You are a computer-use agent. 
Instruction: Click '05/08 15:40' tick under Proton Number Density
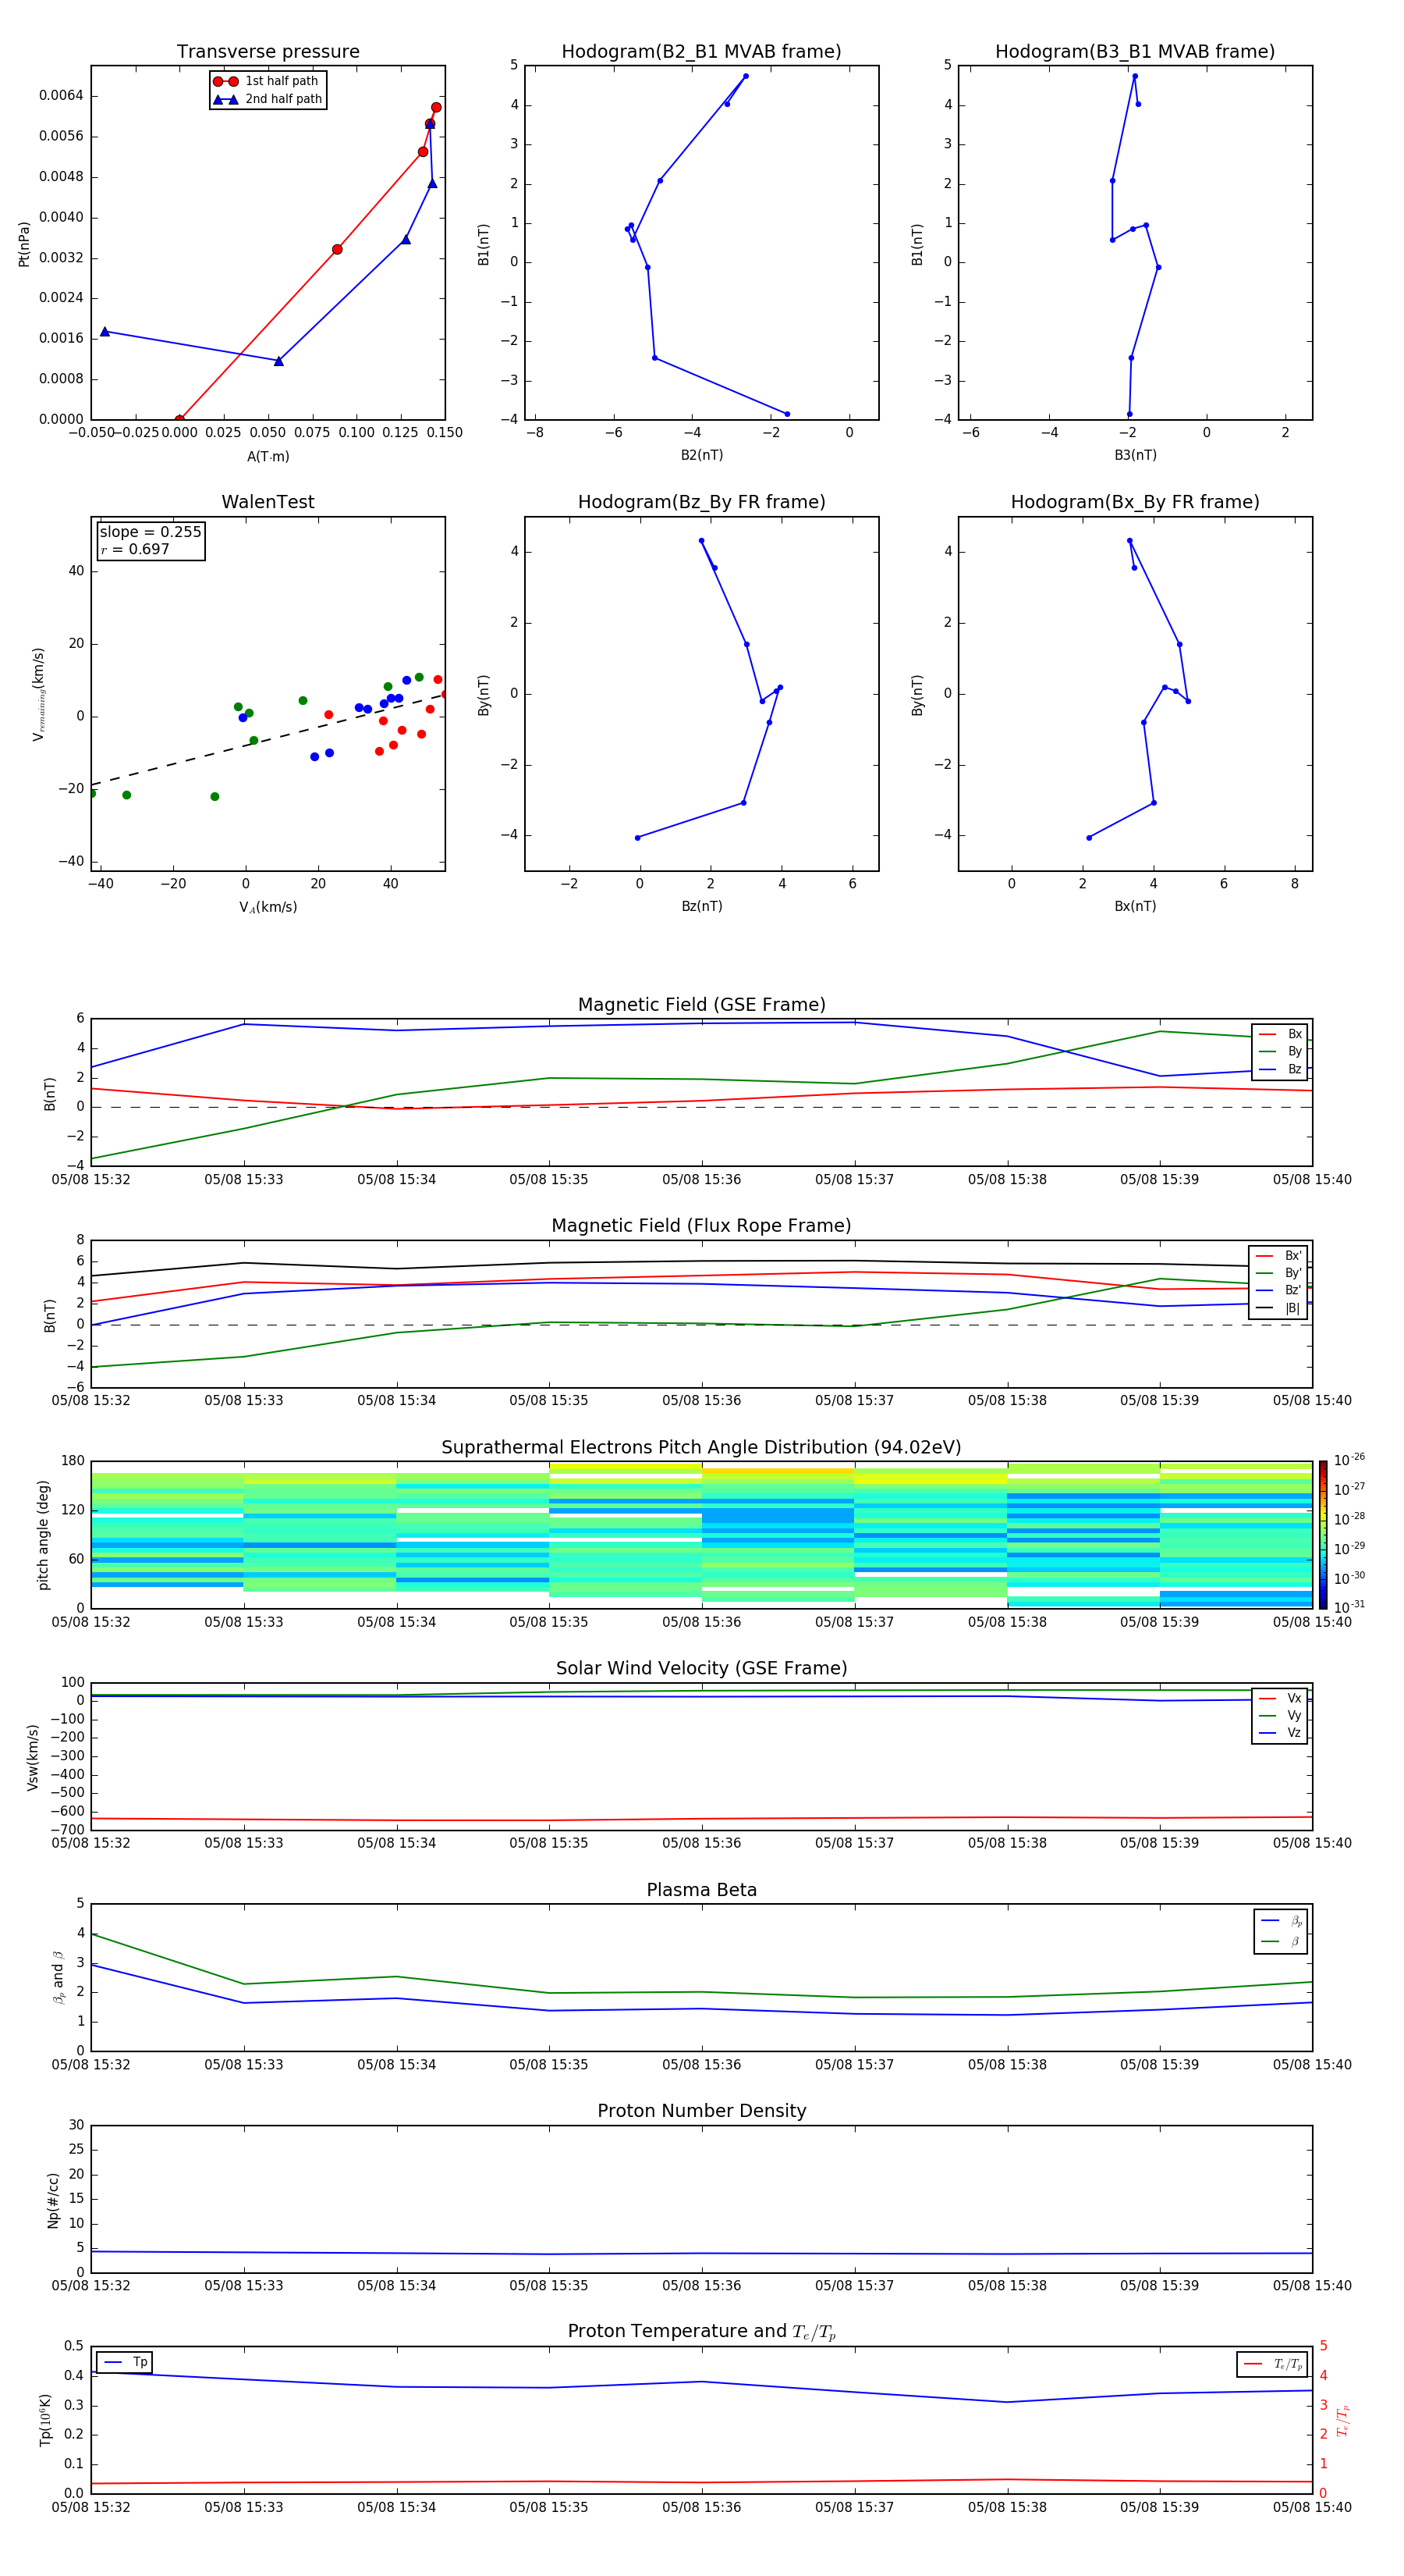pyautogui.click(x=1312, y=2286)
